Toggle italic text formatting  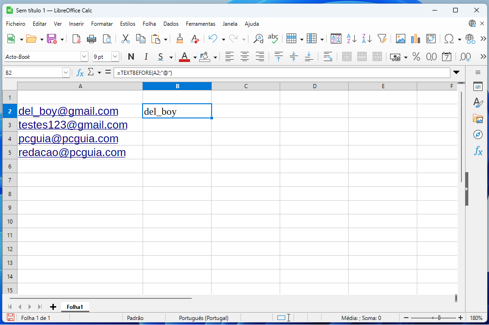tap(146, 57)
